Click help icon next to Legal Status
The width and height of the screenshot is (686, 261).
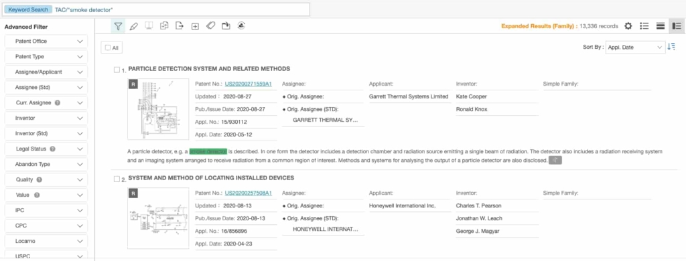click(x=52, y=149)
